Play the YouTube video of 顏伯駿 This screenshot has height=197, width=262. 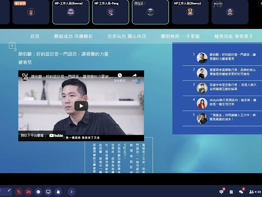click(x=81, y=106)
